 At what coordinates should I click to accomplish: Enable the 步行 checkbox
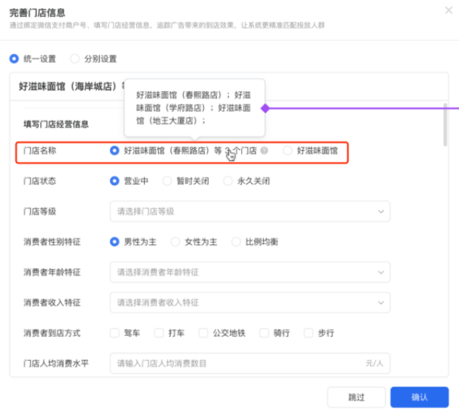[308, 332]
